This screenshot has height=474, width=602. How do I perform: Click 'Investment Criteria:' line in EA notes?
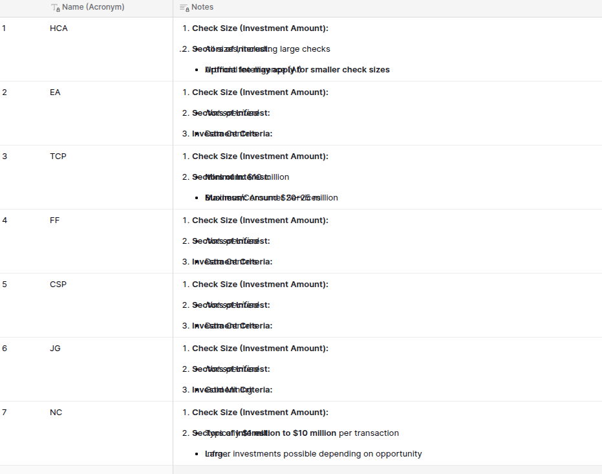click(232, 134)
